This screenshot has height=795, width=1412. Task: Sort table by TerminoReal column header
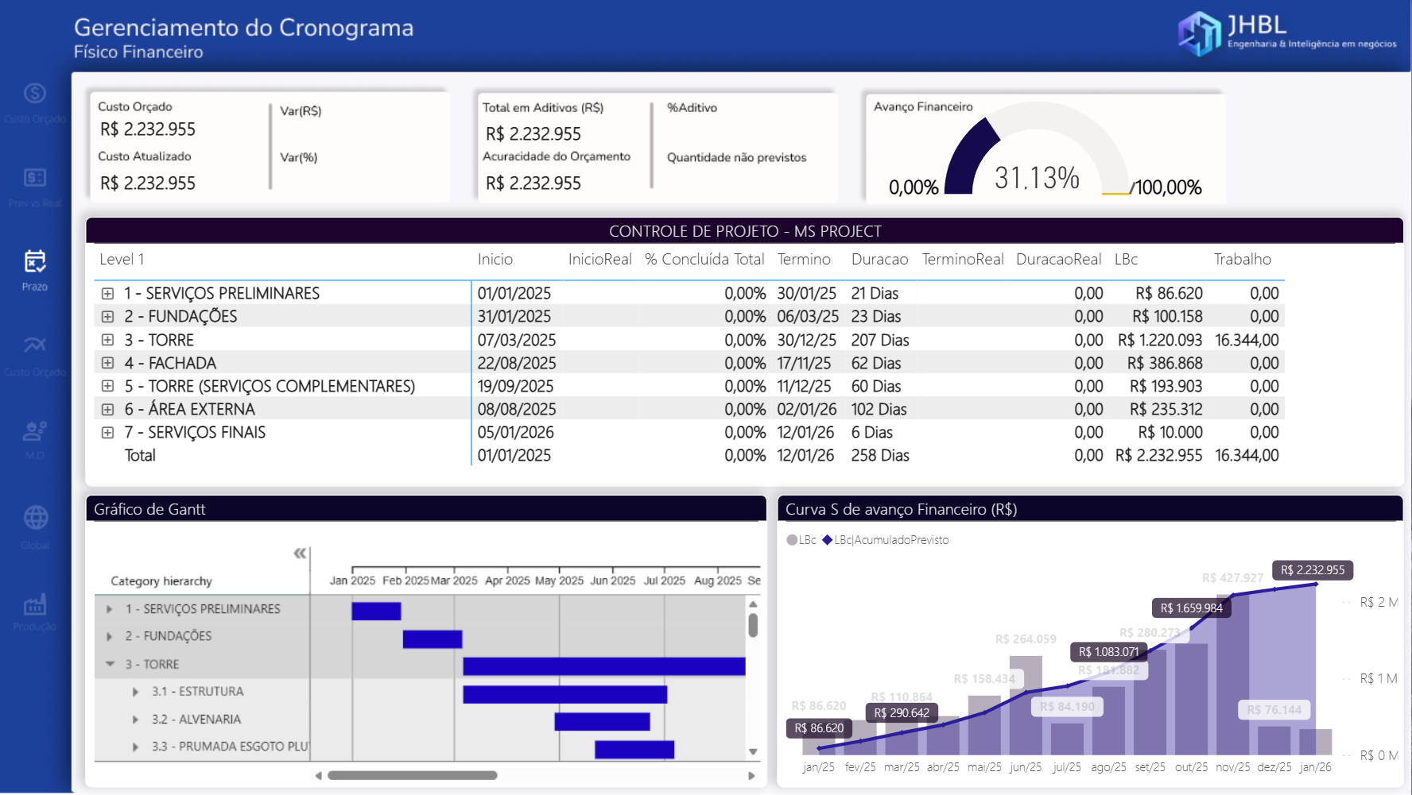click(x=963, y=259)
